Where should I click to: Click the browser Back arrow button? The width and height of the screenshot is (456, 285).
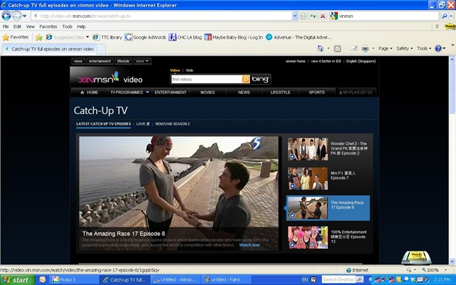click(x=6, y=16)
